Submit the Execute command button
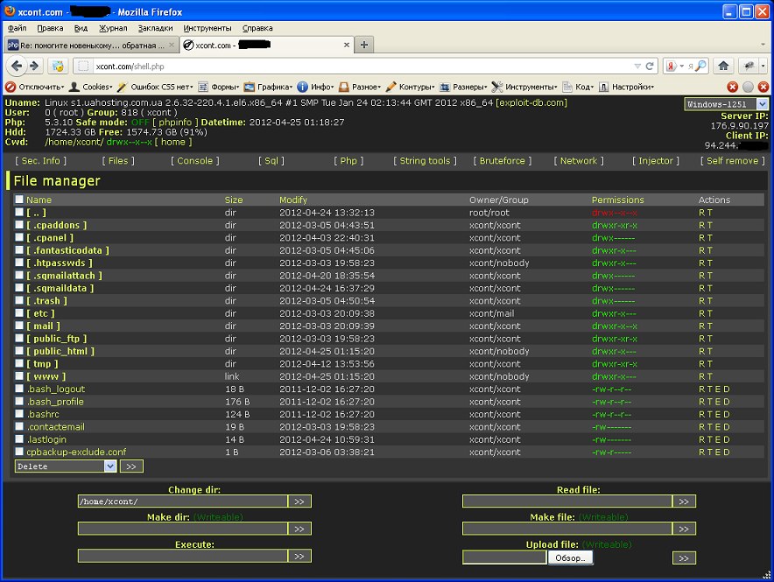The width and height of the screenshot is (774, 582). [x=299, y=556]
